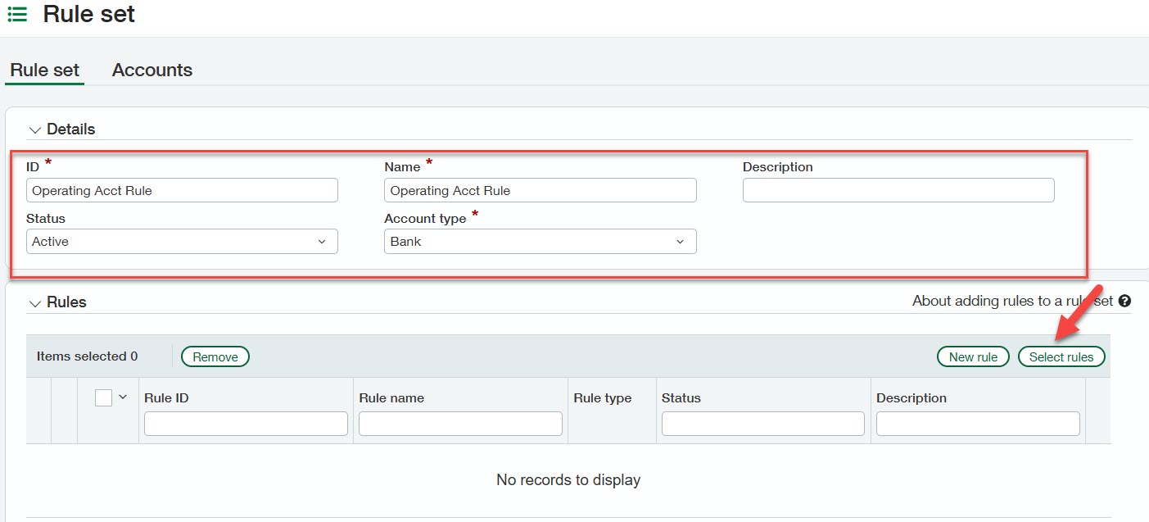Open the Status dropdown showing Active
Image resolution: width=1149 pixels, height=522 pixels.
[x=326, y=241]
